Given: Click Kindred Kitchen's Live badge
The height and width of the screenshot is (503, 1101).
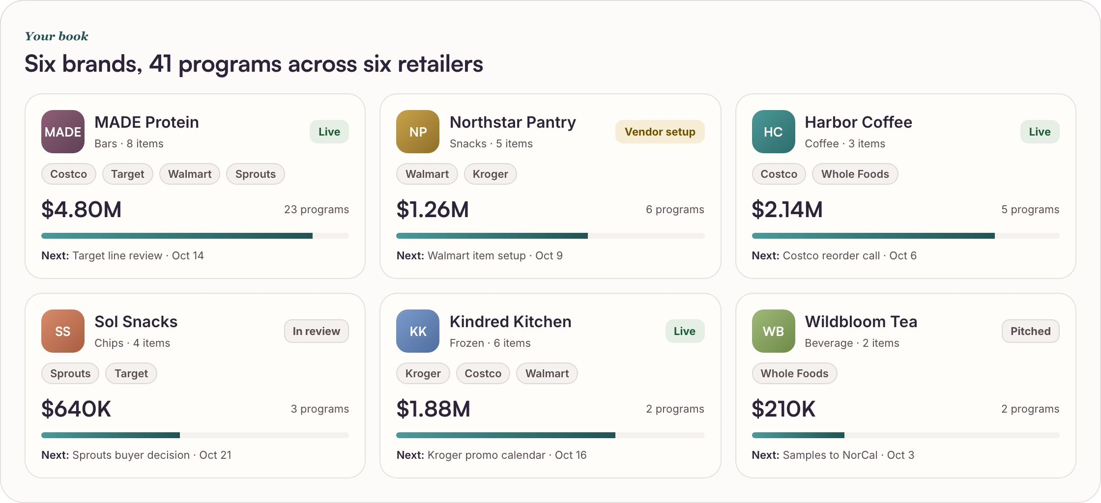Looking at the screenshot, I should click(x=685, y=331).
